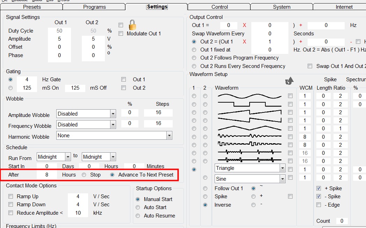The height and width of the screenshot is (228, 366).
Task: Open the Run From Midnight dropdown
Action: 67,157
